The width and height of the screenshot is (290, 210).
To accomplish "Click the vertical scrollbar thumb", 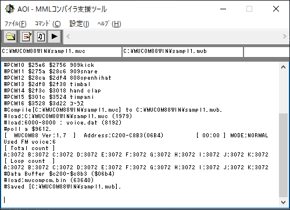I will point(283,155).
